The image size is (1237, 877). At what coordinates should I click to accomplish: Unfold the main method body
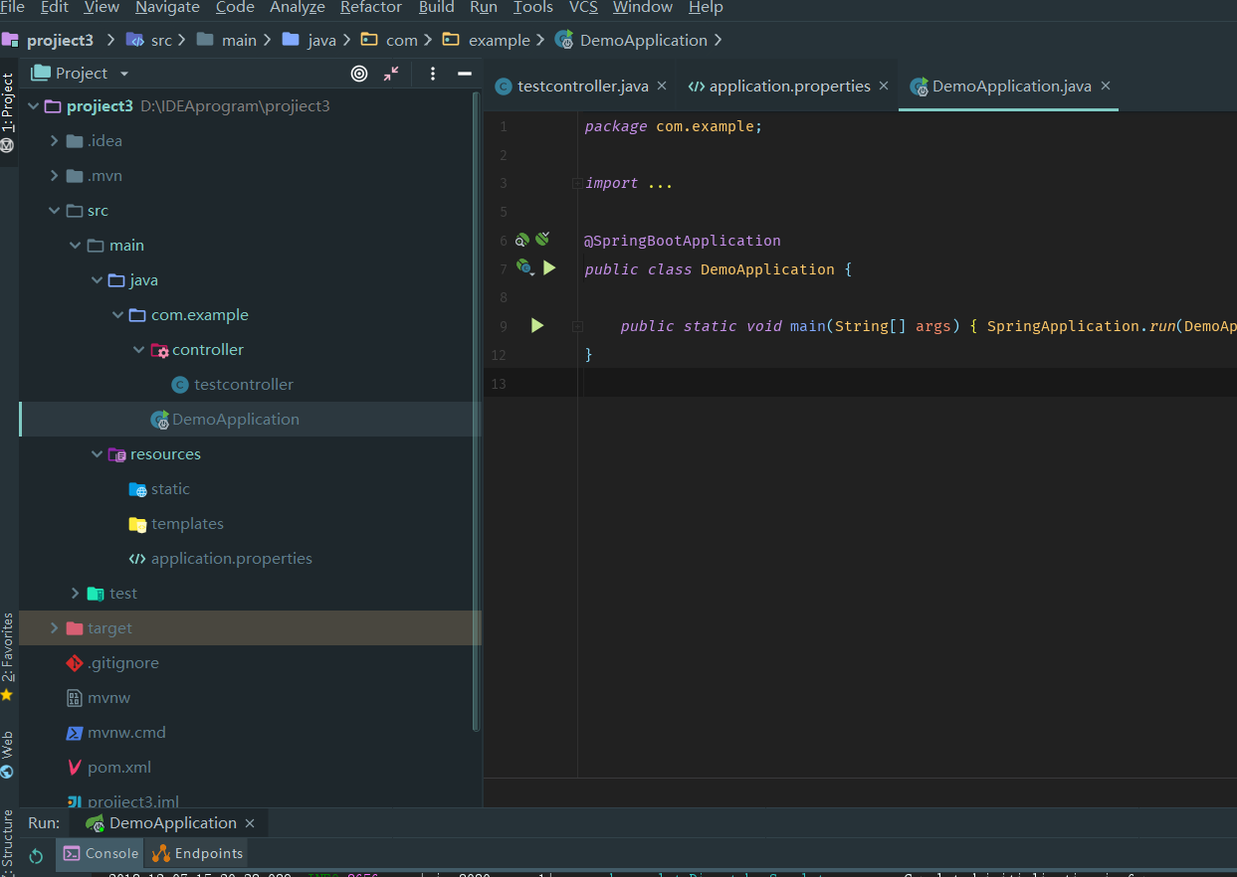point(577,325)
